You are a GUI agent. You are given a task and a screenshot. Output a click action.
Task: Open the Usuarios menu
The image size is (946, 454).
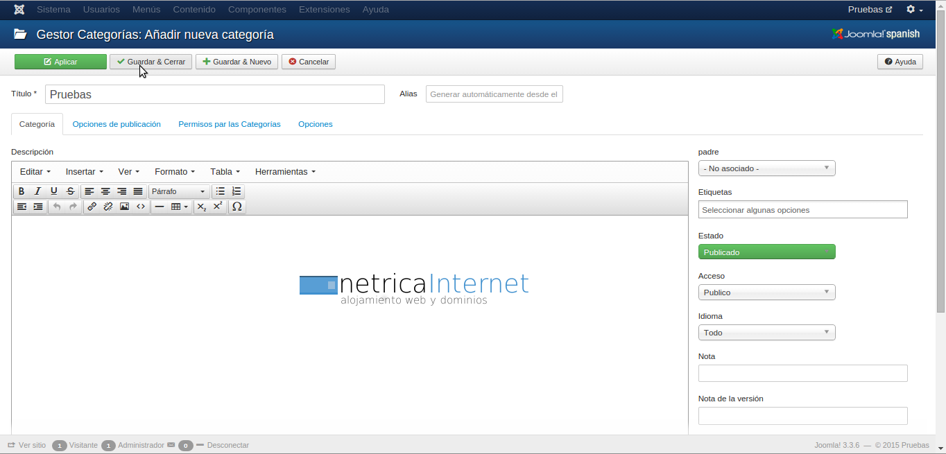(101, 10)
